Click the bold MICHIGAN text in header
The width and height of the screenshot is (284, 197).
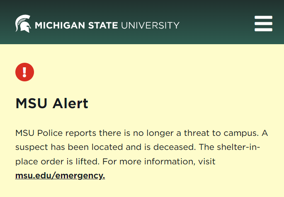point(60,25)
